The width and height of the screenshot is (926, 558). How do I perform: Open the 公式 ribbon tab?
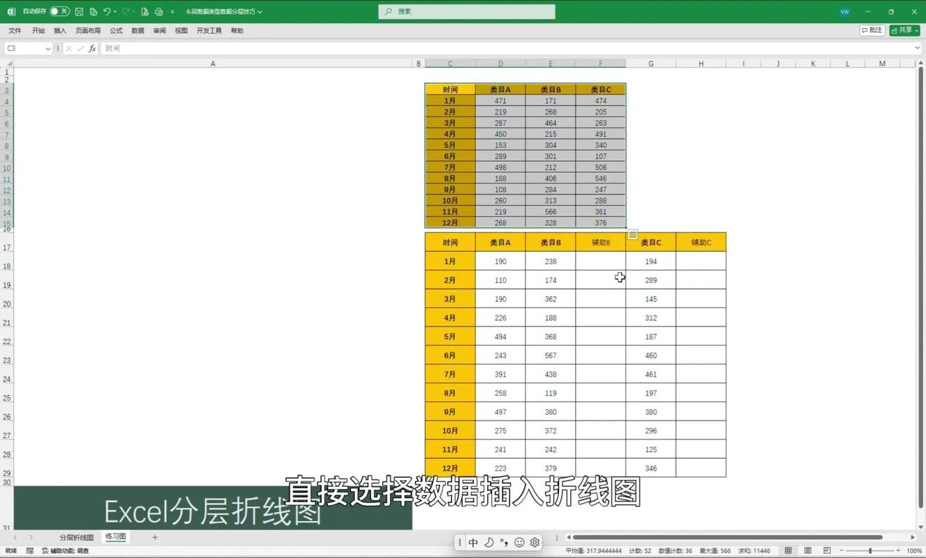coord(116,31)
